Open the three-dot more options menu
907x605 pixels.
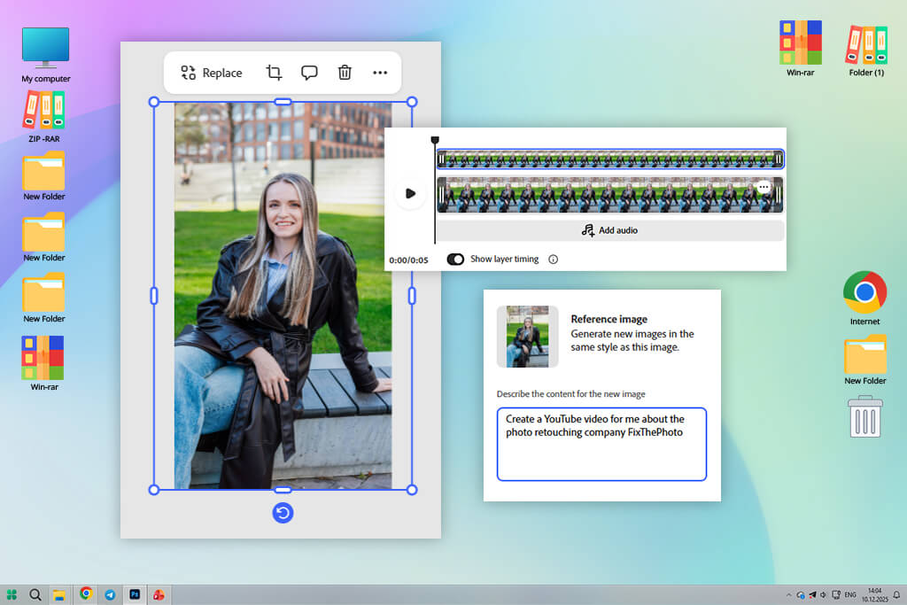pos(380,73)
